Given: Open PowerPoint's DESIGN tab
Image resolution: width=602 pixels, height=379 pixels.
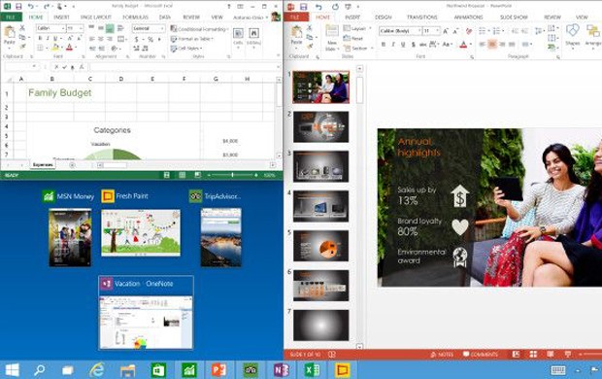Looking at the screenshot, I should [384, 17].
